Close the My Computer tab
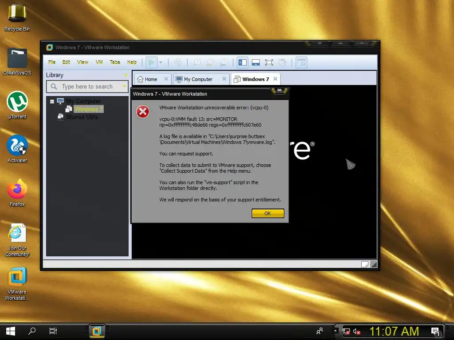 coord(224,79)
